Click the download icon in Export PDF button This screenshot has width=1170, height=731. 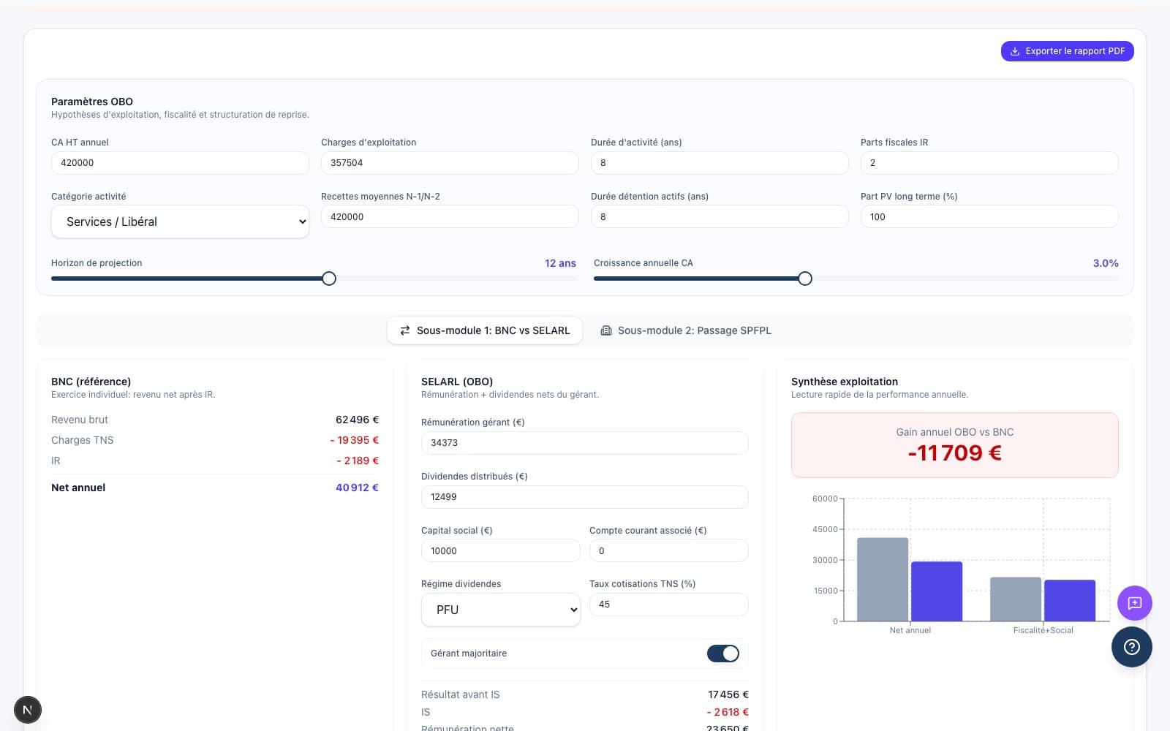(1015, 51)
